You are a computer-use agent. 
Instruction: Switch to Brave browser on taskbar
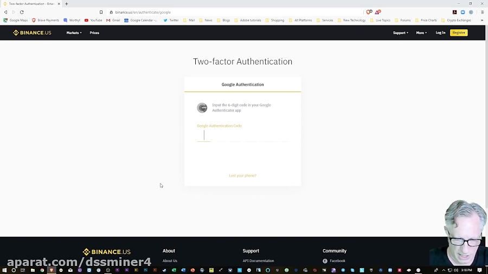tap(52, 270)
